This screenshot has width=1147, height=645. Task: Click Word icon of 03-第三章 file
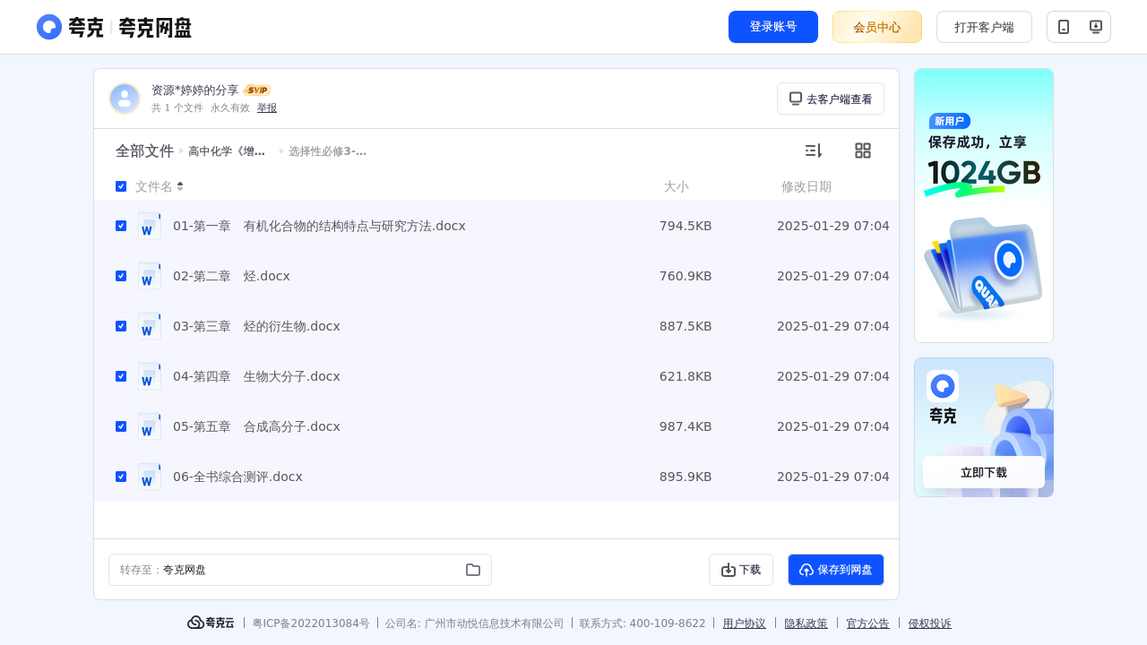pos(150,326)
